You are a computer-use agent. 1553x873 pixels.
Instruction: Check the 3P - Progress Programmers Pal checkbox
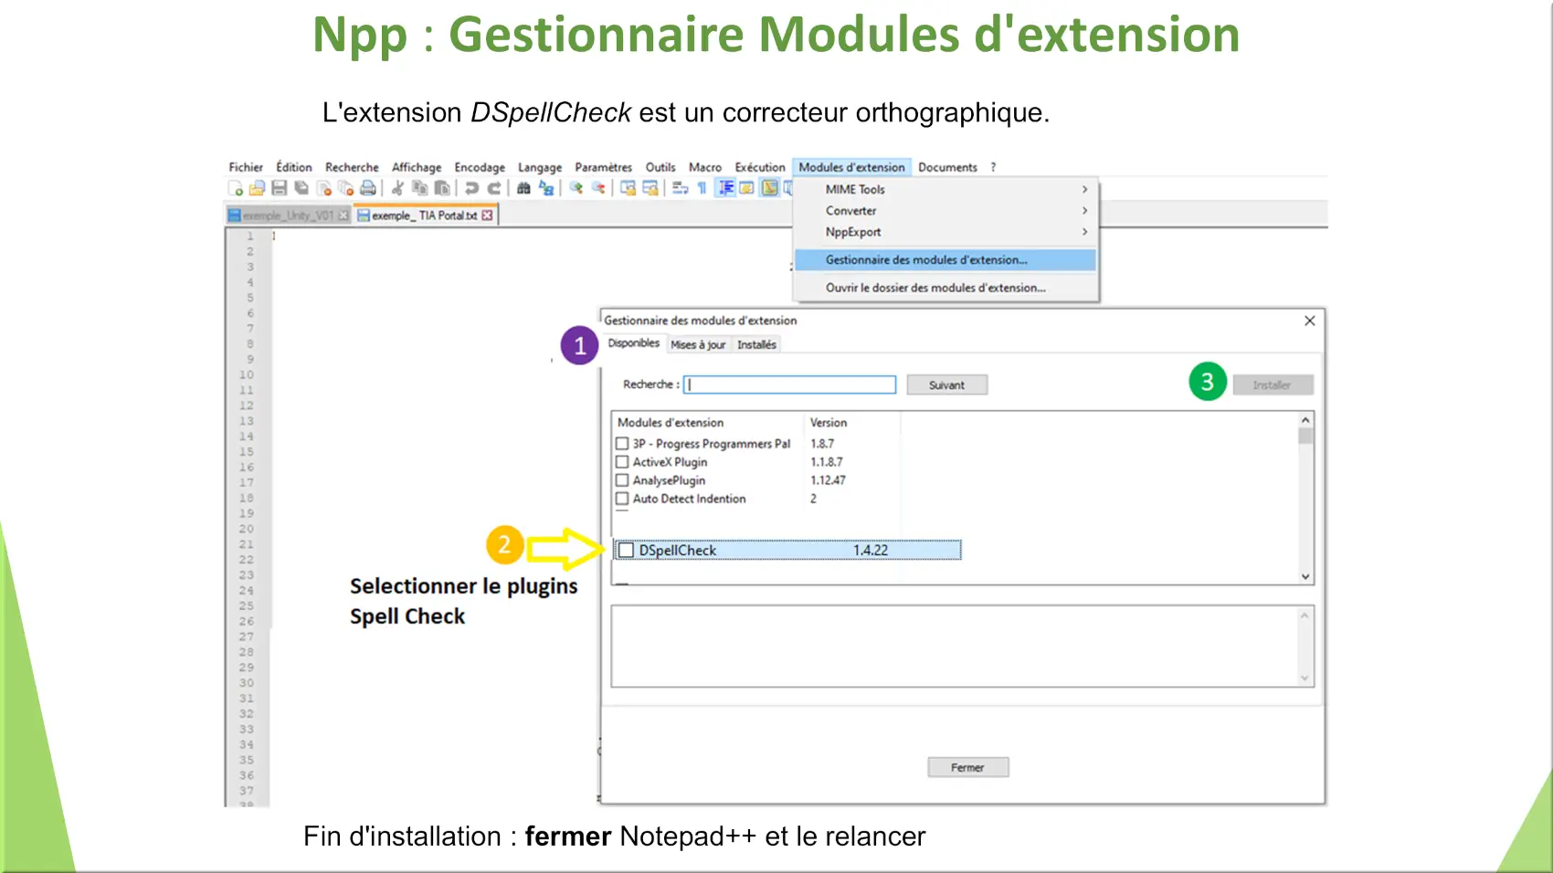tap(622, 444)
